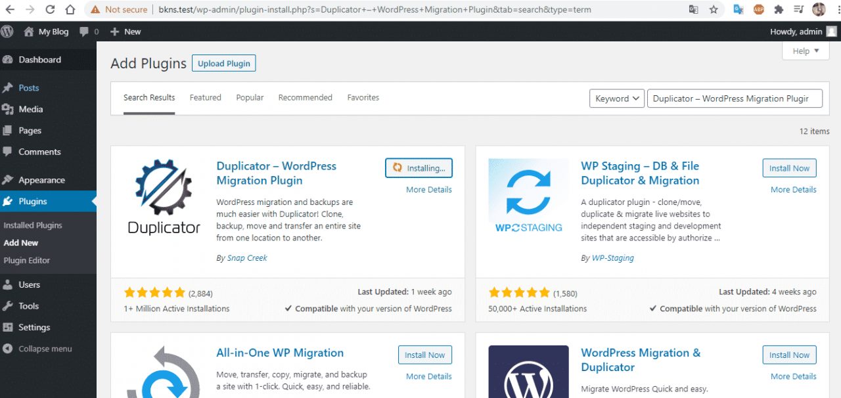
Task: Open the Appearance paintbrush icon
Action: (7, 179)
